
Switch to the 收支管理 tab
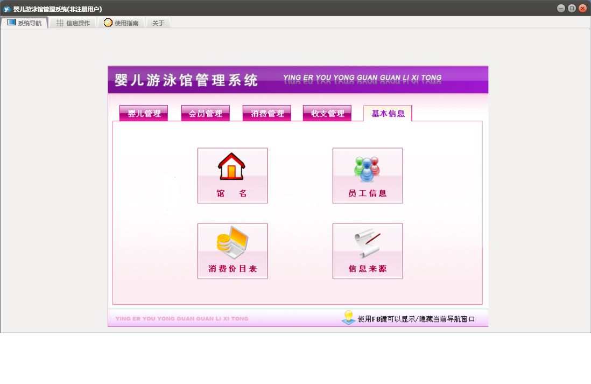327,113
